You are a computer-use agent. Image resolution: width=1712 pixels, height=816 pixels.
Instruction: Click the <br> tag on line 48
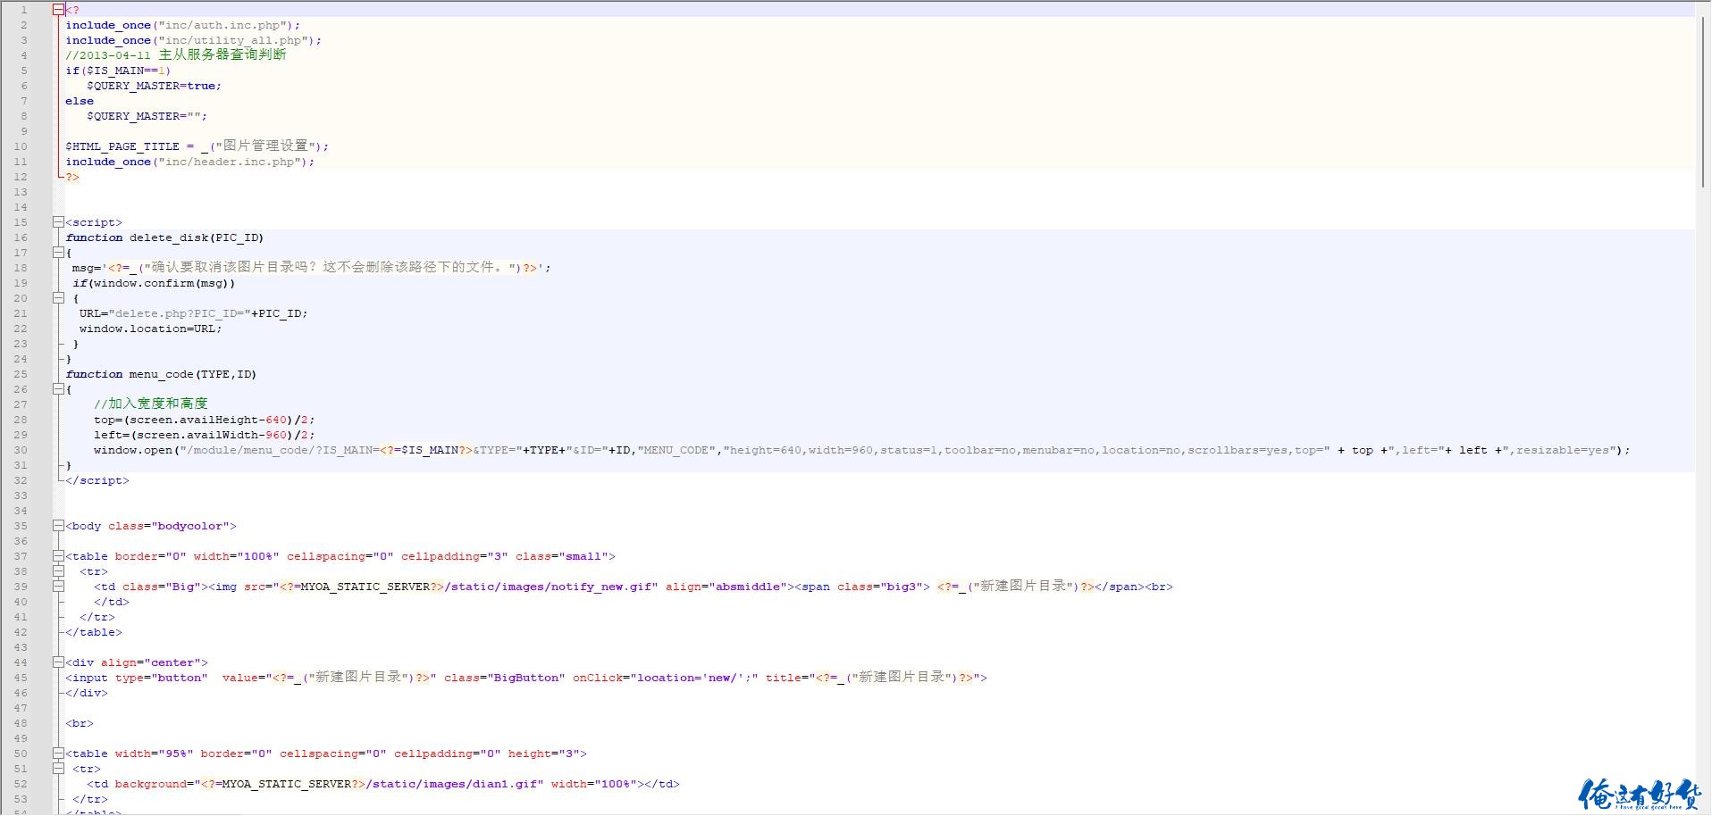tap(80, 723)
